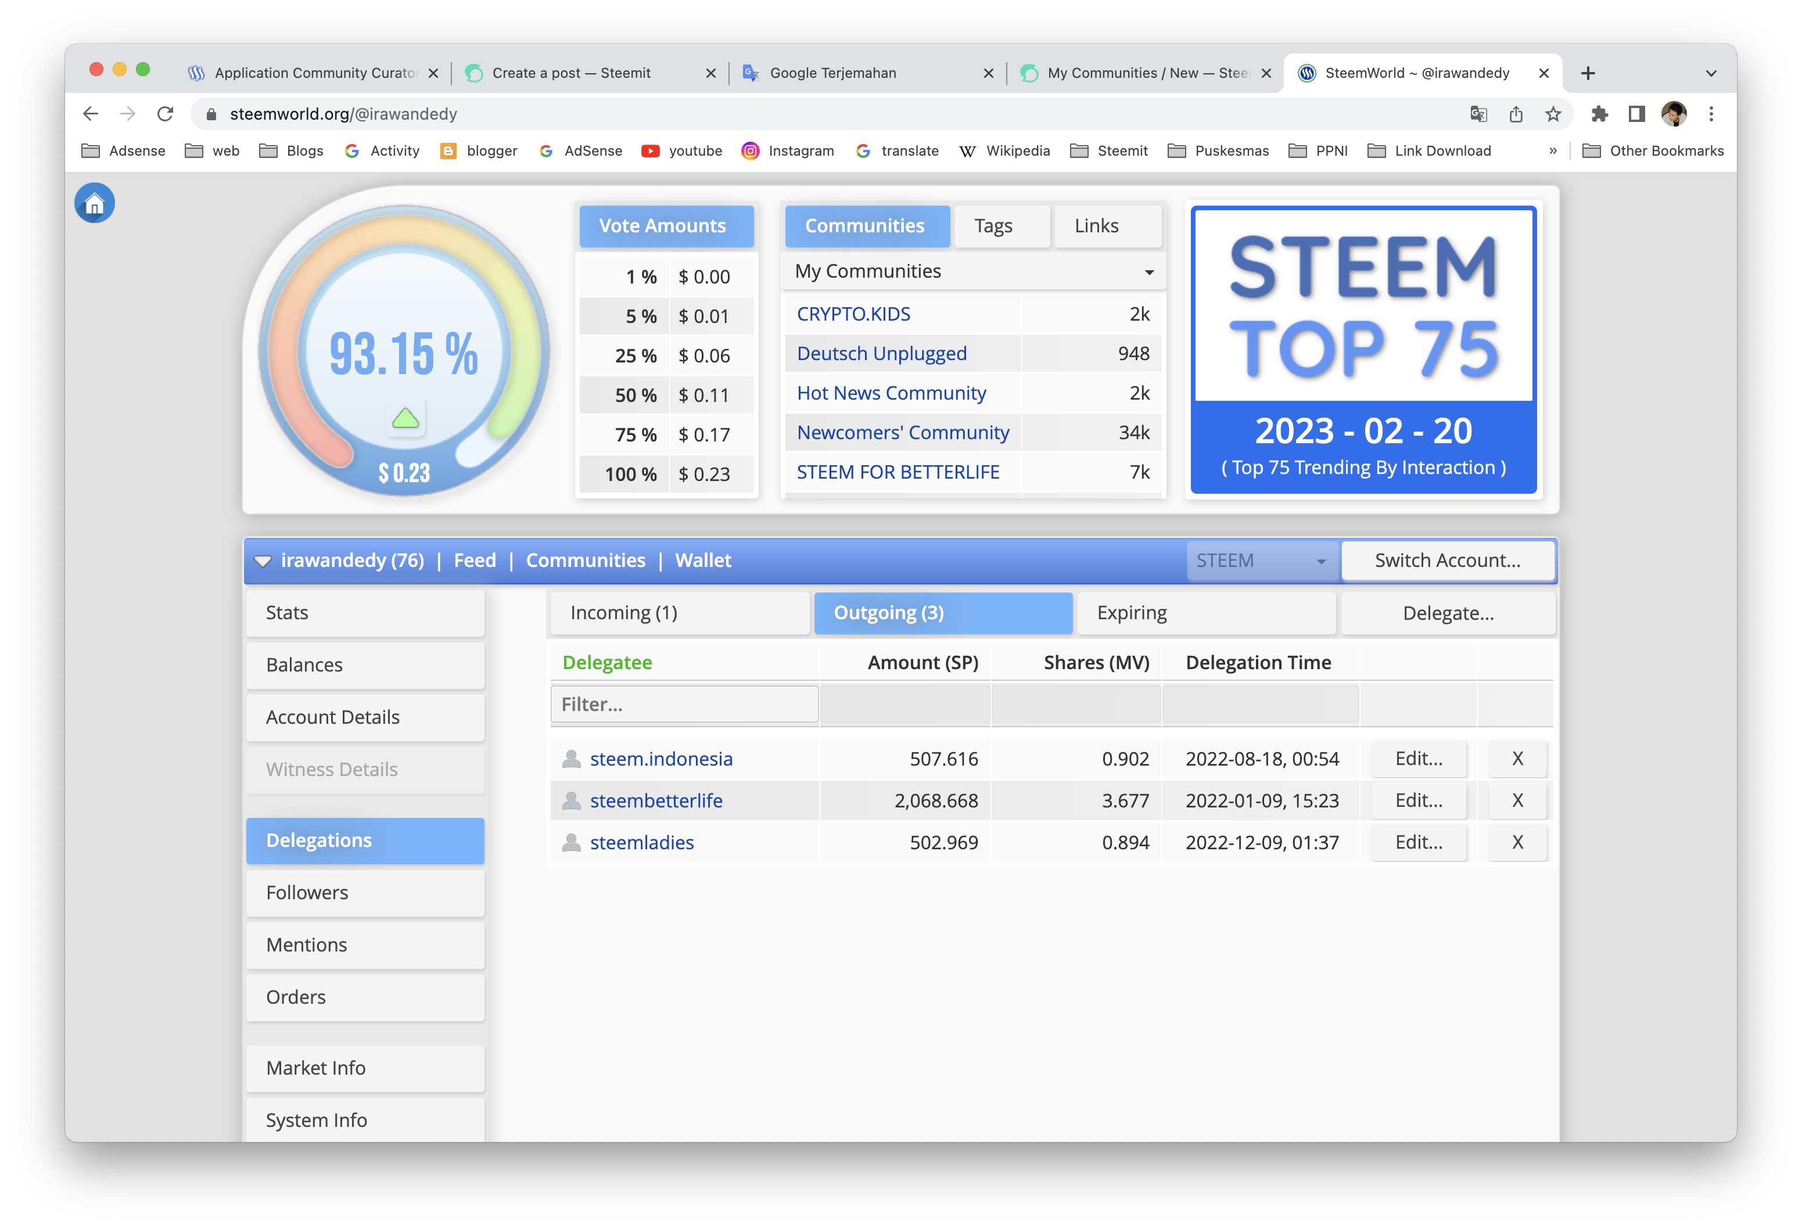Screen dimensions: 1802x1228
Task: Click the Chrome profile avatar
Action: [1674, 114]
